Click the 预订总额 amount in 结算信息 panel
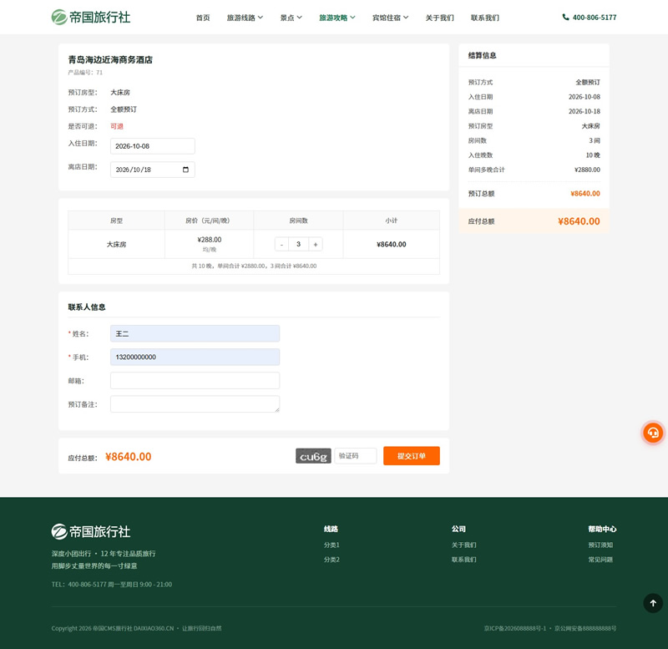Screen dimensions: 668x649 tap(585, 194)
